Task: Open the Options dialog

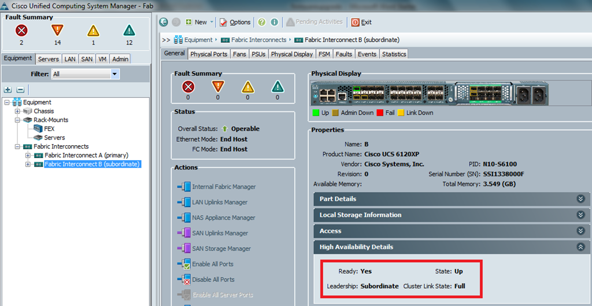Action: (235, 22)
